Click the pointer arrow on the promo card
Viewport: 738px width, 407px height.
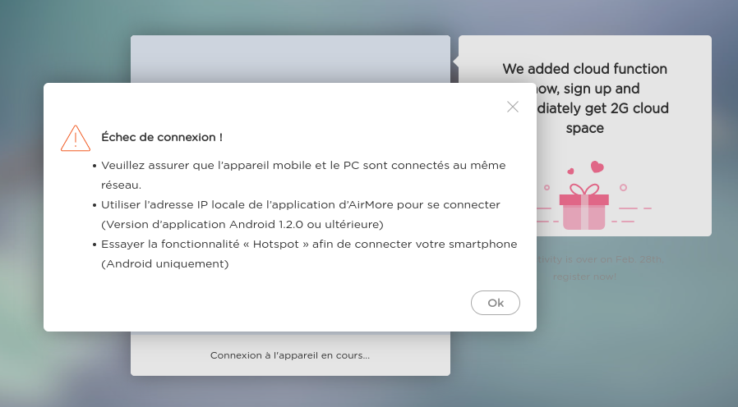point(455,61)
